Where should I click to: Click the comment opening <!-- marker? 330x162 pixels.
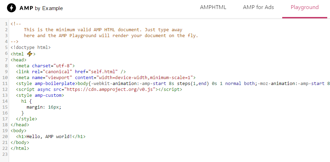tap(16, 24)
